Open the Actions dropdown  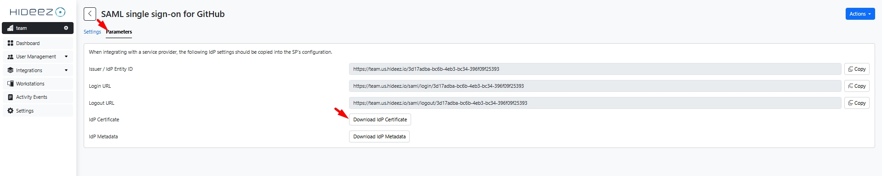point(860,14)
